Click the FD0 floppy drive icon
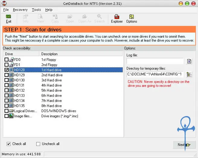Viewport: 198px width, 158px height. 11,59
